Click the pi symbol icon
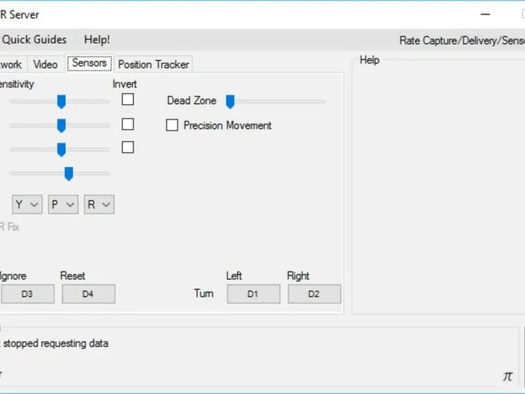Screen dimensions: 525x394 507,376
